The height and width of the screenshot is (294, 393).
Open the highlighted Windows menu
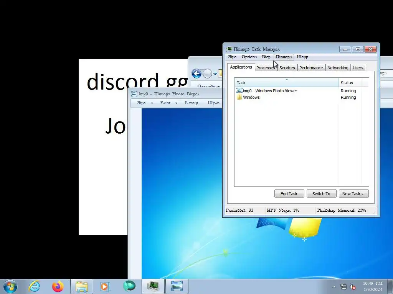click(x=284, y=57)
